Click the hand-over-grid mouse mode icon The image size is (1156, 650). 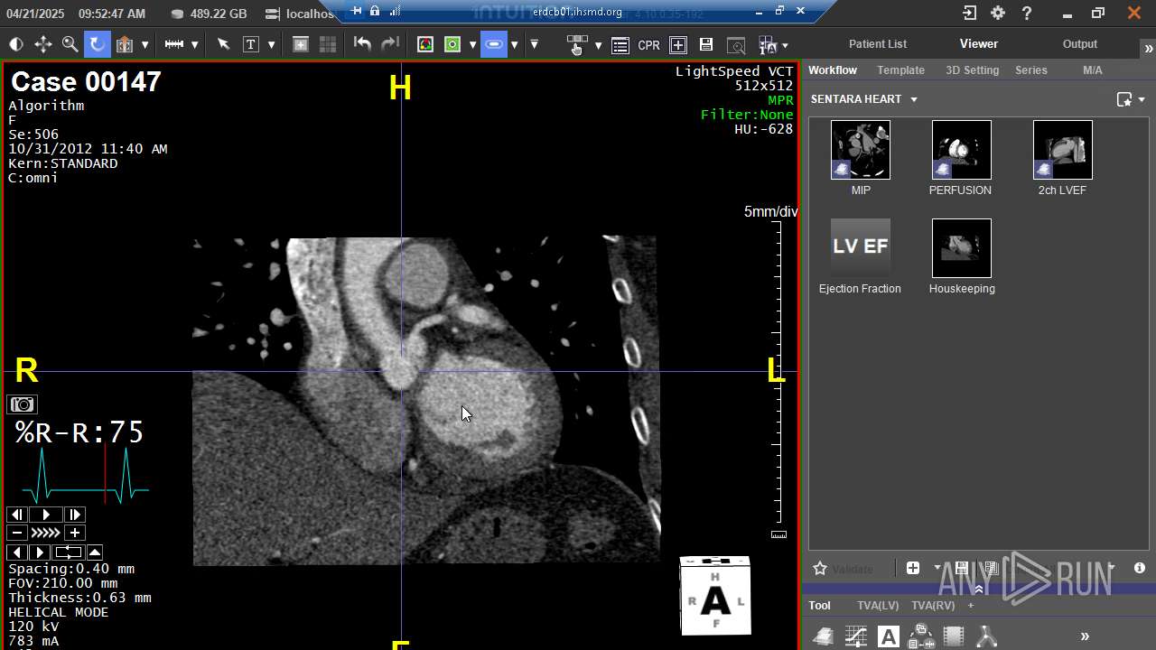point(577,44)
